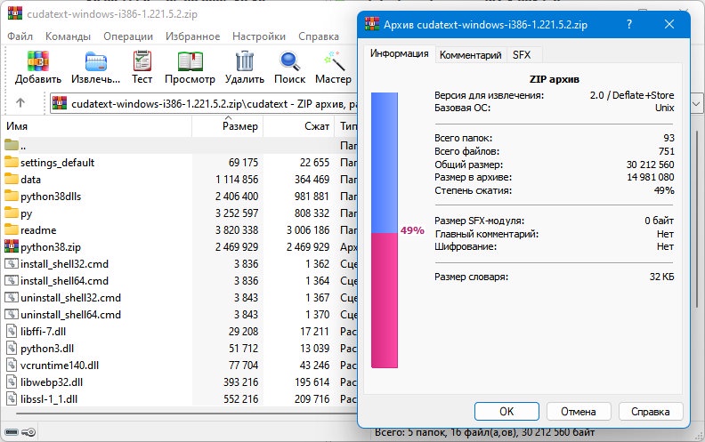
Task: Click the '30 212 560' total size value
Action: [x=650, y=165]
